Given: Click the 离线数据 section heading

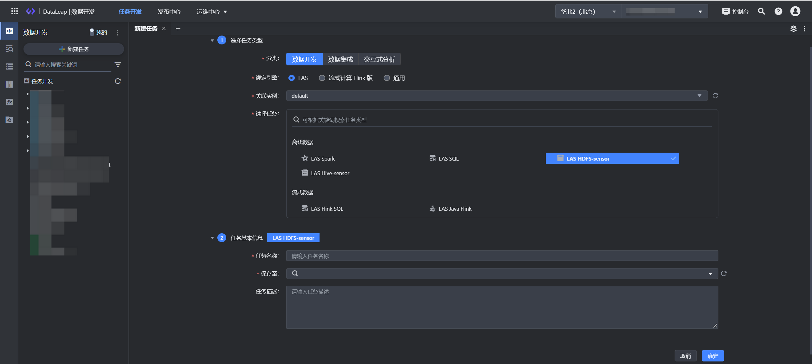Looking at the screenshot, I should click(x=303, y=142).
